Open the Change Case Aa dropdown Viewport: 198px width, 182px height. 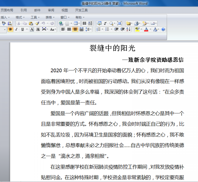pyautogui.click(x=53, y=30)
